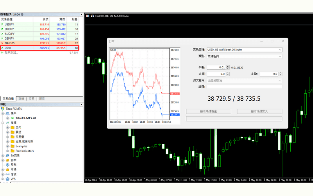Expand the Examples folder in Navigator
Screen dimensions: 313x196
(x=7, y=146)
